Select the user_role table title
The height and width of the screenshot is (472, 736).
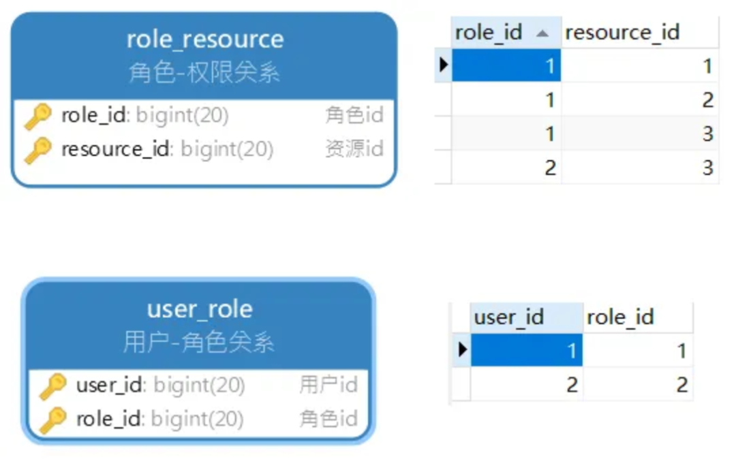pyautogui.click(x=200, y=309)
